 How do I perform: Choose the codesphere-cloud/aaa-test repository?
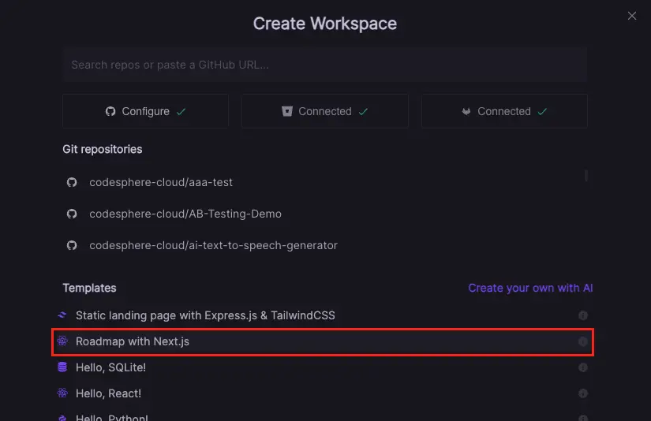pyautogui.click(x=161, y=182)
